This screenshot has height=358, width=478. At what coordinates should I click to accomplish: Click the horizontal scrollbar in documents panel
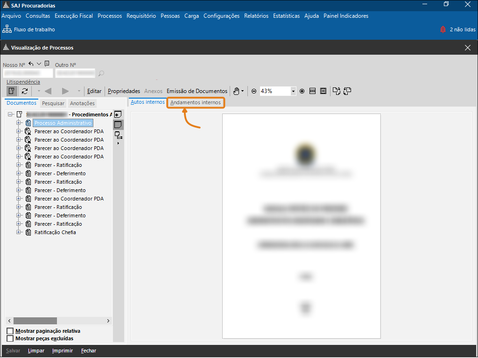(35, 321)
